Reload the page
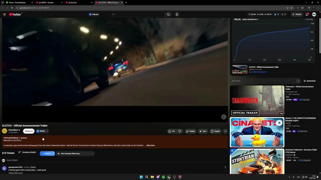321x180 pixels. [12, 8]
